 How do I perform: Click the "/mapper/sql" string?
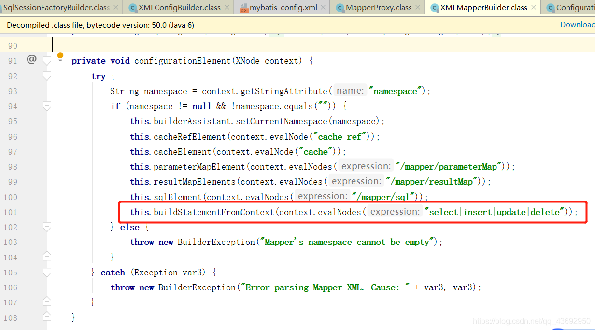382,197
